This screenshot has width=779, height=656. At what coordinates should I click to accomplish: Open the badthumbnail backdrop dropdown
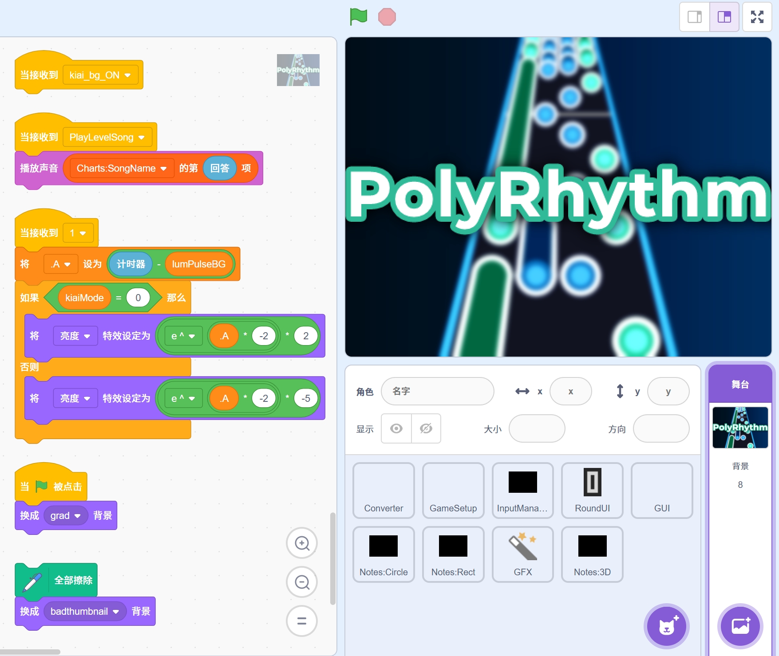coord(116,612)
